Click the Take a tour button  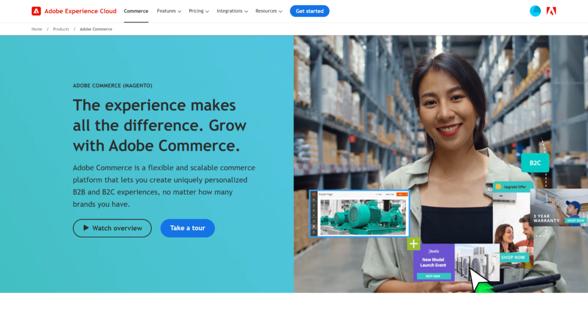pyautogui.click(x=188, y=228)
